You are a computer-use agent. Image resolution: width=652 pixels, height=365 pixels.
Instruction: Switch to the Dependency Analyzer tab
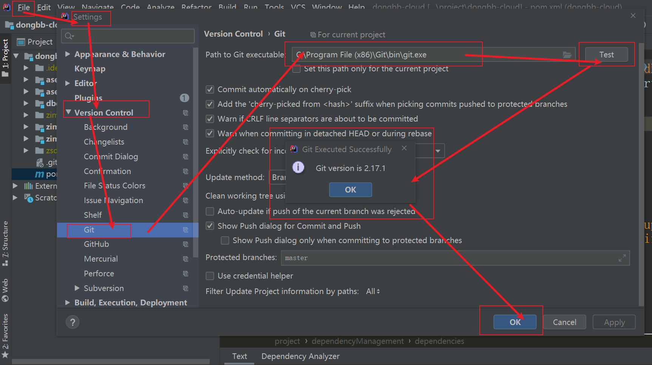tap(300, 356)
